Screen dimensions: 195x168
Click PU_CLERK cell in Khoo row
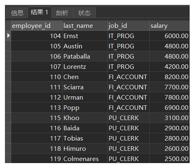tap(128, 118)
